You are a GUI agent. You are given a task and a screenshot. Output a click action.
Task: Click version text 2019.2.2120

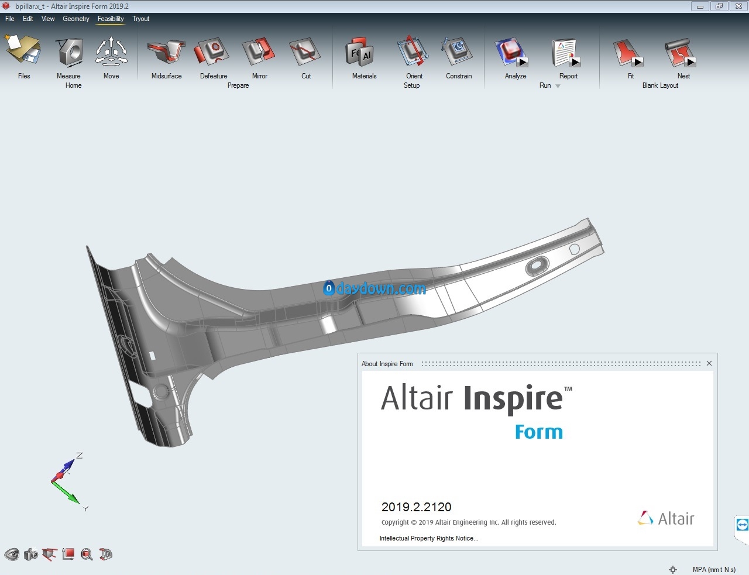pos(417,507)
